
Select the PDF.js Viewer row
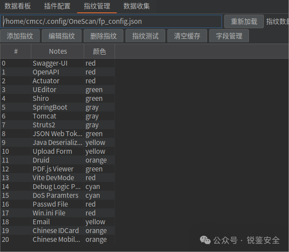[58, 169]
